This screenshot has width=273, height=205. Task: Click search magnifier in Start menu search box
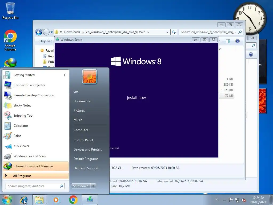[62, 186]
